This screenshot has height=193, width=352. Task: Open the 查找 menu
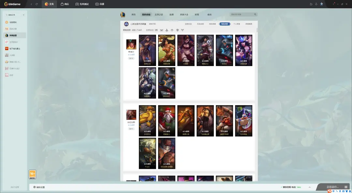pos(210,15)
